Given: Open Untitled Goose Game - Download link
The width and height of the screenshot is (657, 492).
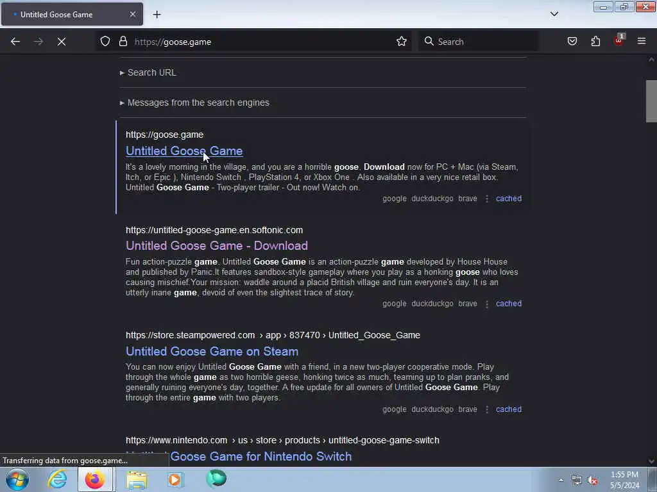Looking at the screenshot, I should [x=217, y=245].
